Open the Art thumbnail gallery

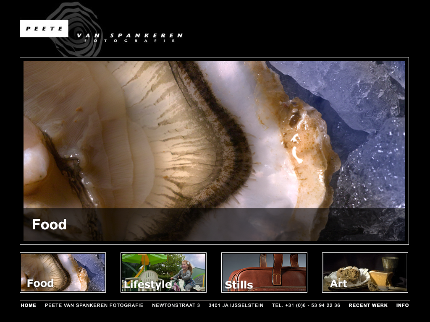coord(365,273)
